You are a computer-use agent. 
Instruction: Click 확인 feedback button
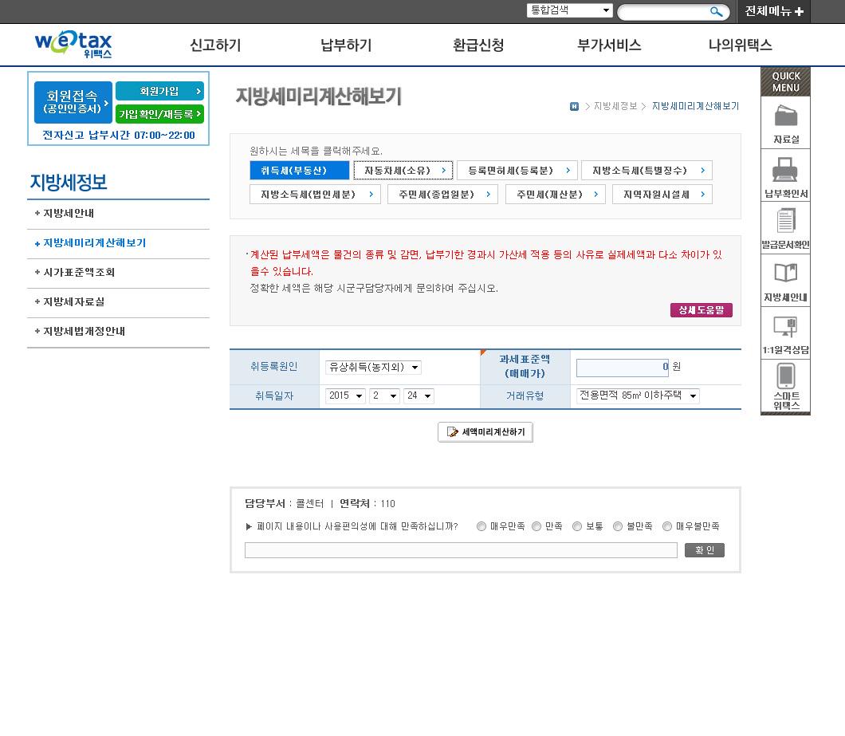click(x=705, y=550)
